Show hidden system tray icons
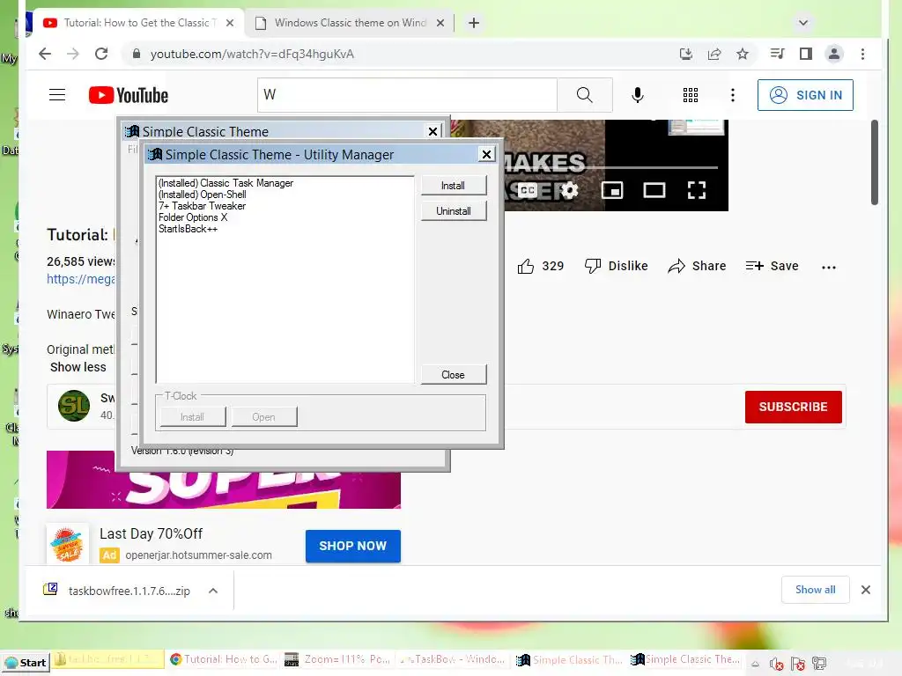The image size is (902, 676). click(x=755, y=664)
